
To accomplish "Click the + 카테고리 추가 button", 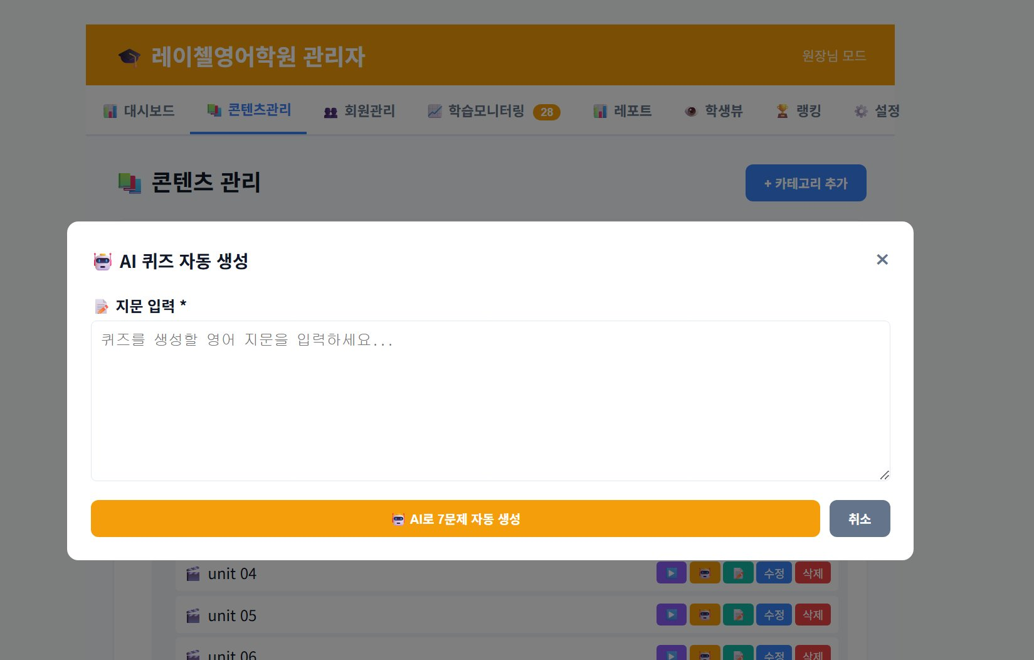I will pos(806,183).
